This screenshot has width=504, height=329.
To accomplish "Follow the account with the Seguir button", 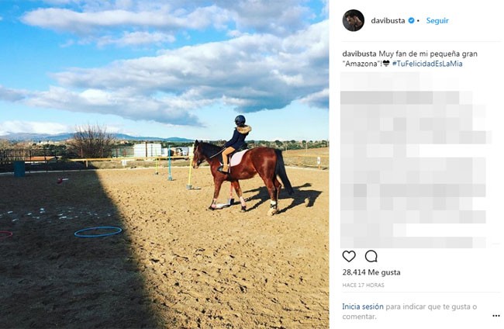I will tap(437, 21).
